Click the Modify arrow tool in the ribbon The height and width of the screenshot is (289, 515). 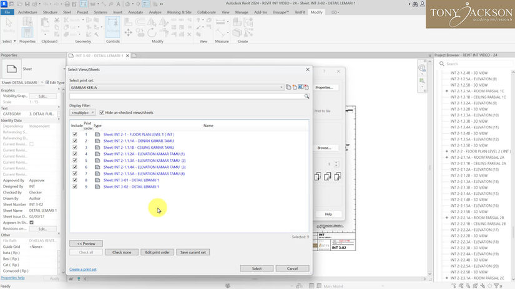9,25
